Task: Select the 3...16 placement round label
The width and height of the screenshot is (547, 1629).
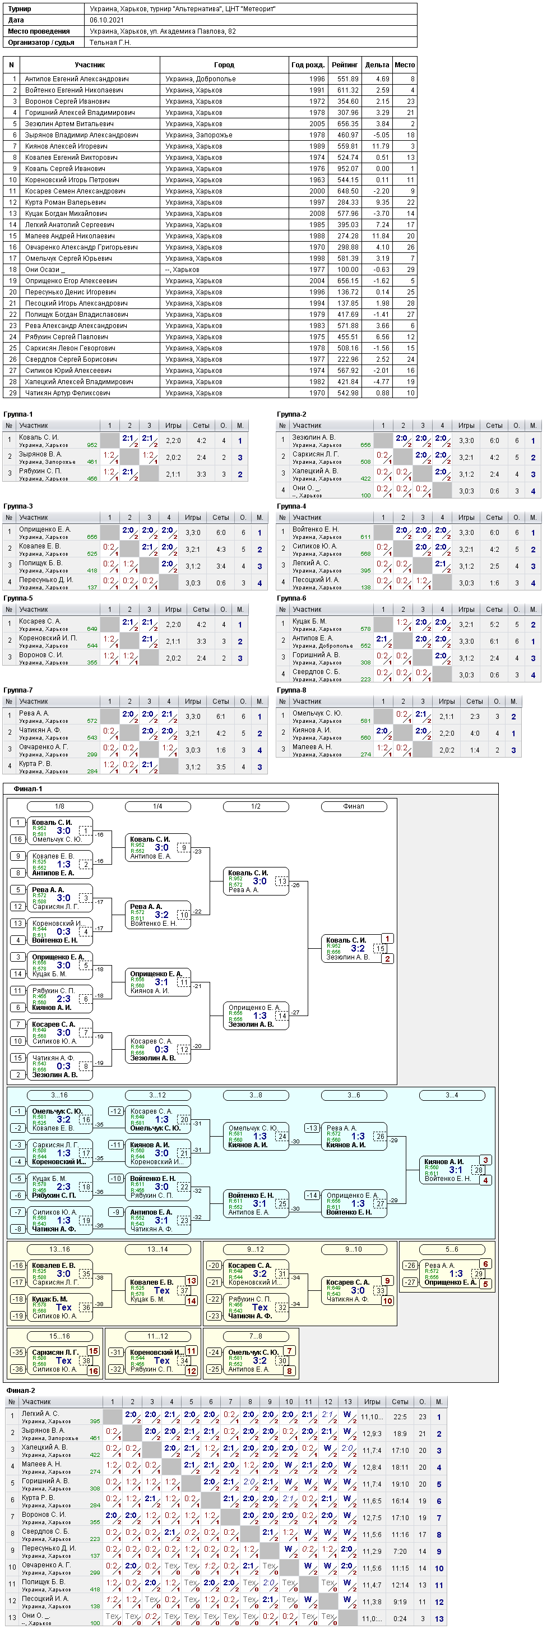Action: click(x=59, y=1095)
